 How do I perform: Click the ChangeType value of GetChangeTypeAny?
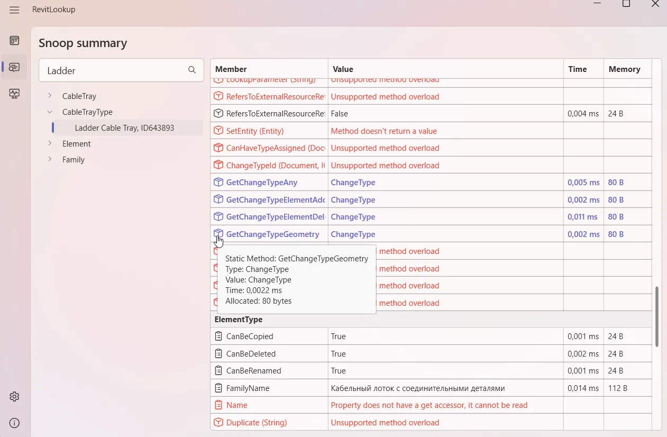click(353, 183)
